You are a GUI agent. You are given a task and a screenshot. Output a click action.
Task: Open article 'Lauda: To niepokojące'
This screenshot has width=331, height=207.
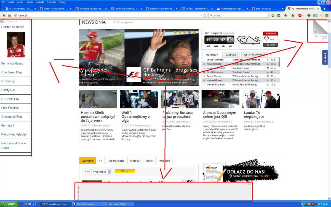[254, 115]
